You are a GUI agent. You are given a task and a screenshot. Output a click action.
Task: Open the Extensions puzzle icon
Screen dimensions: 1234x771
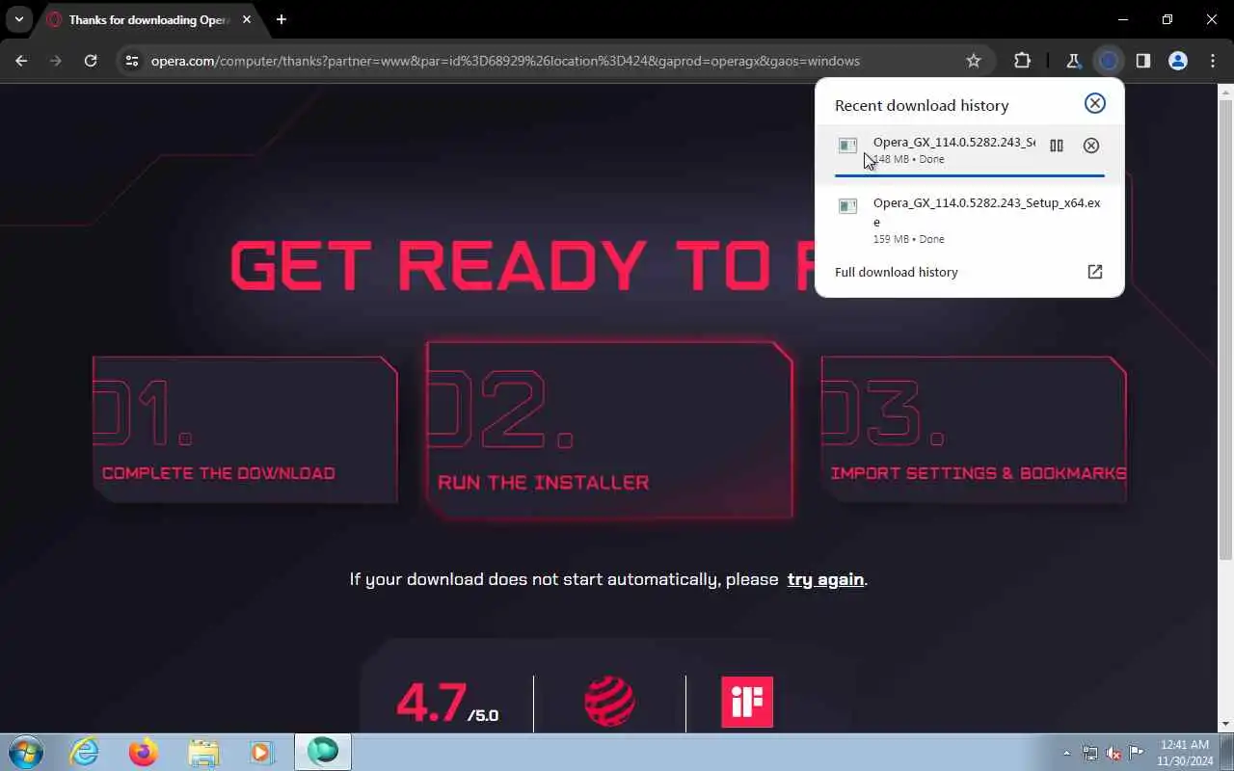1022,61
